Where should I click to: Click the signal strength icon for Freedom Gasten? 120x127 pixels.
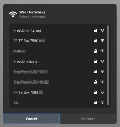[102, 61]
